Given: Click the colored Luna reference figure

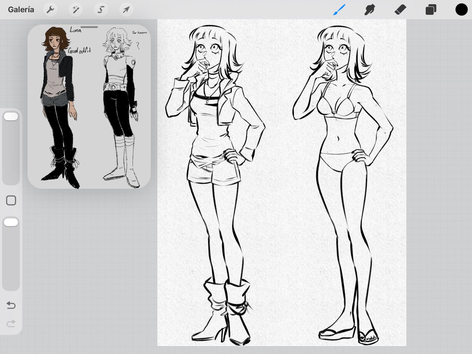Looking at the screenshot, I should (x=60, y=107).
